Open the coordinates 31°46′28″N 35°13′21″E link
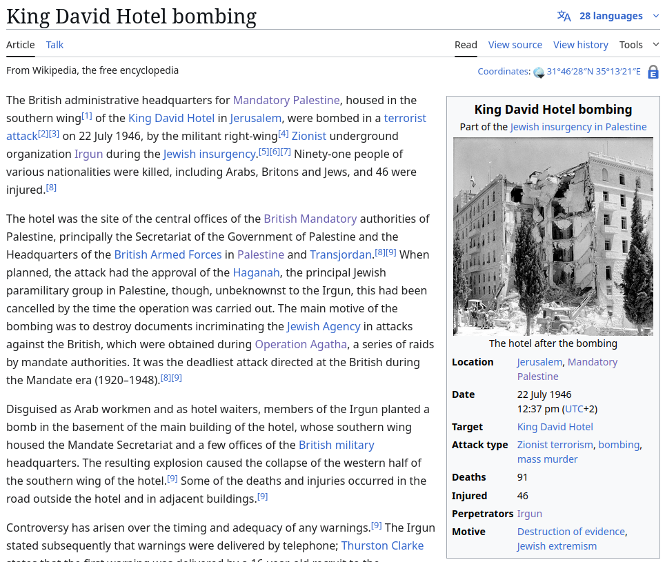 593,71
